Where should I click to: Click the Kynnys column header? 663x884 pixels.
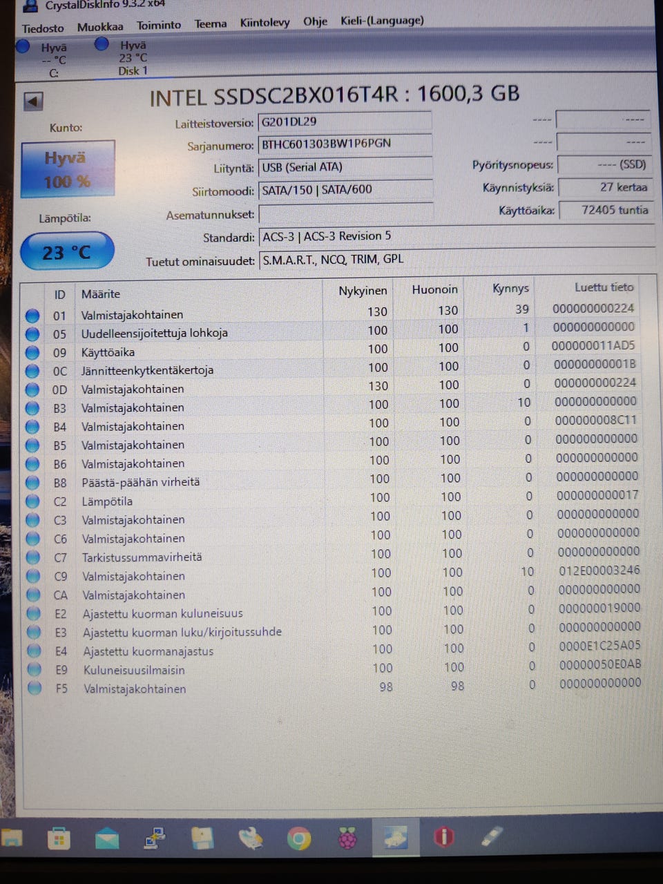coord(510,288)
